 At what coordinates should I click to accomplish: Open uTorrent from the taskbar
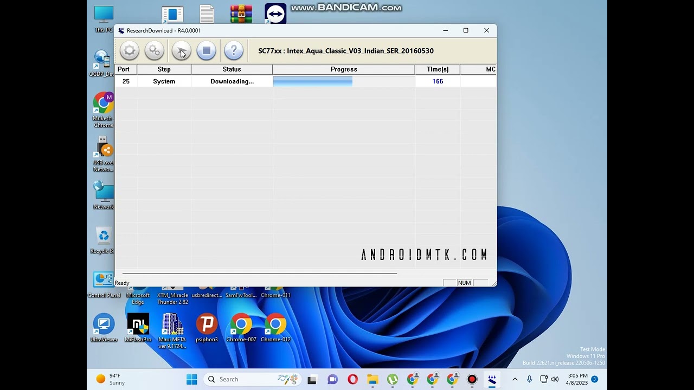click(393, 379)
